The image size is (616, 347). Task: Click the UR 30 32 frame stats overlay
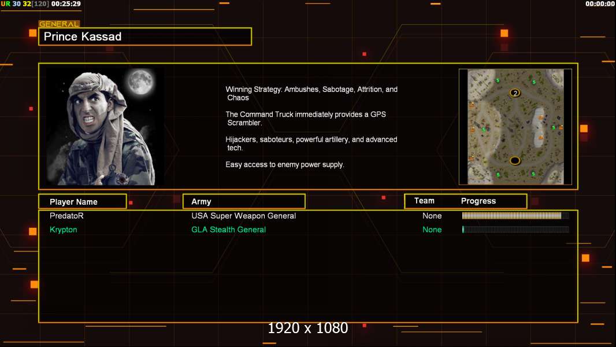[x=24, y=4]
